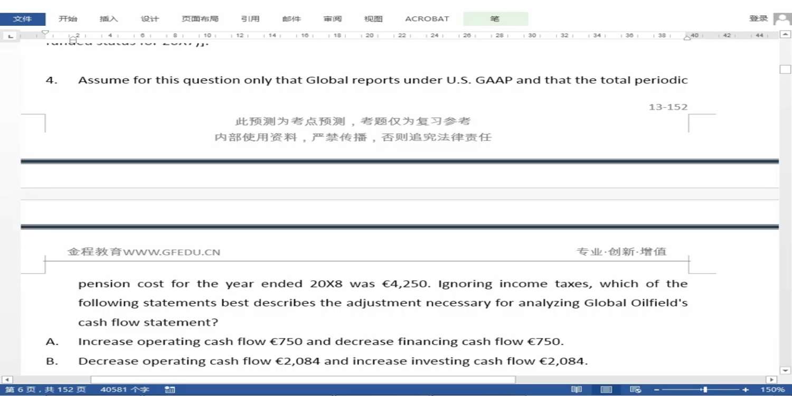
Task: Switch to Read Mode view
Action: click(577, 390)
